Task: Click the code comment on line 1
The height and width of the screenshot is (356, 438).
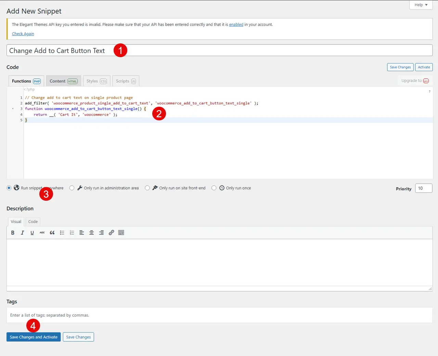Action: pos(79,97)
